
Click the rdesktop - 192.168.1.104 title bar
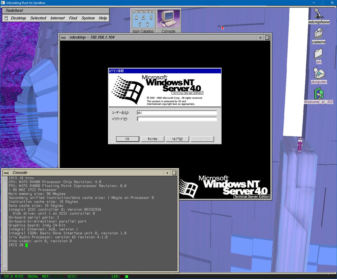(161, 37)
